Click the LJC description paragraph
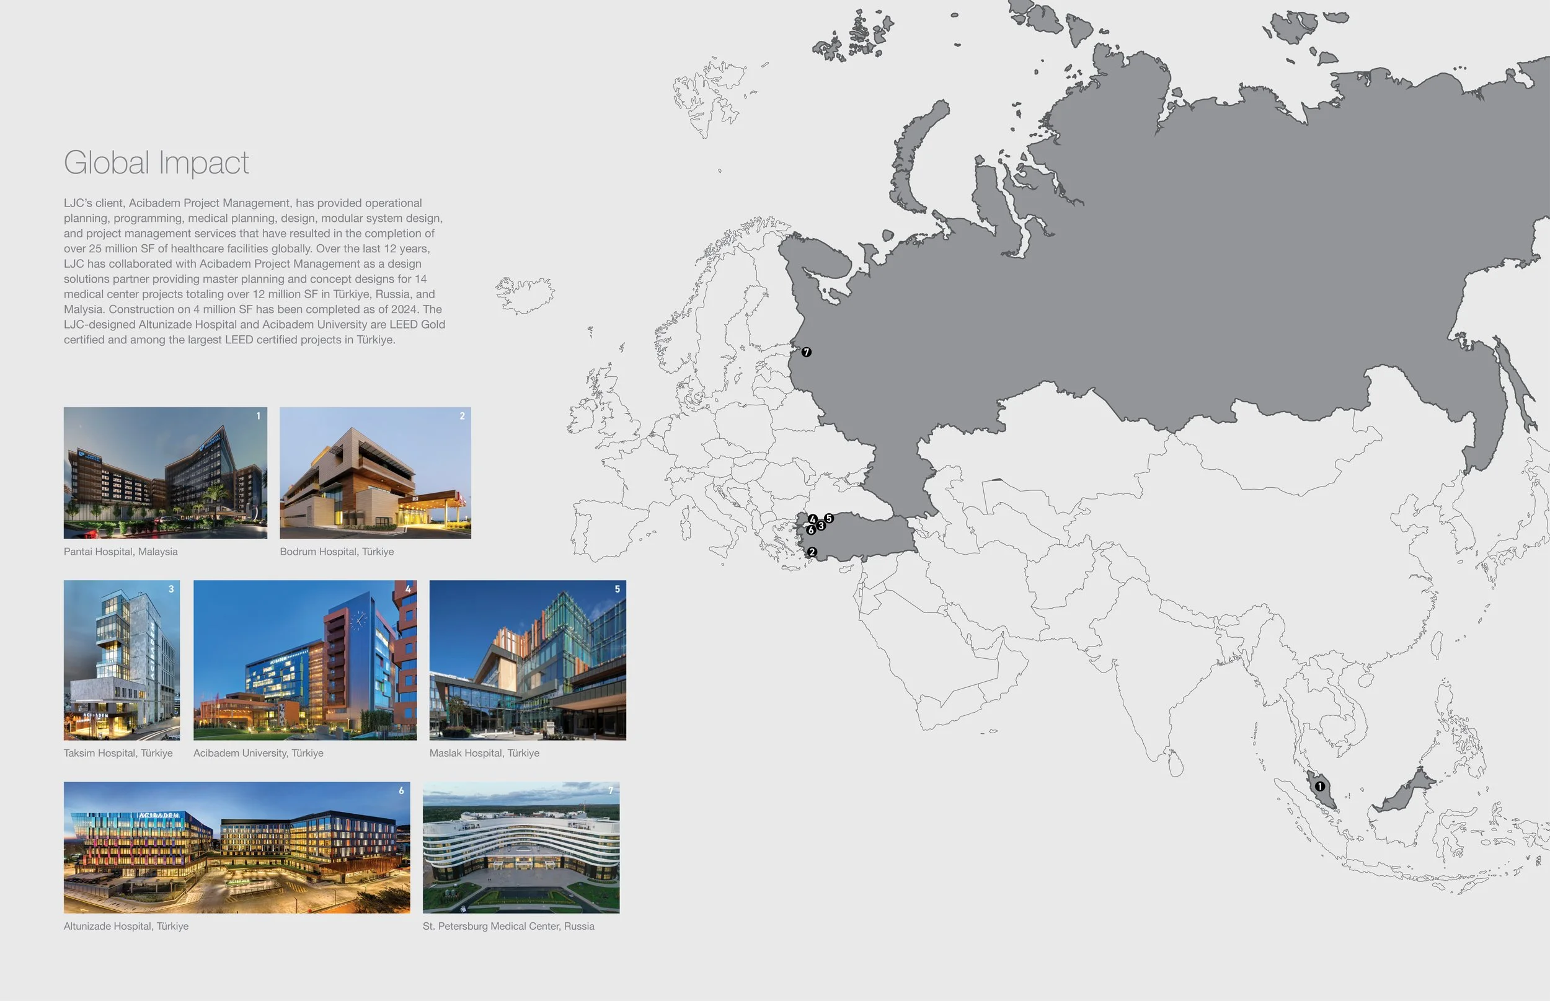This screenshot has width=1550, height=1001. (x=254, y=271)
